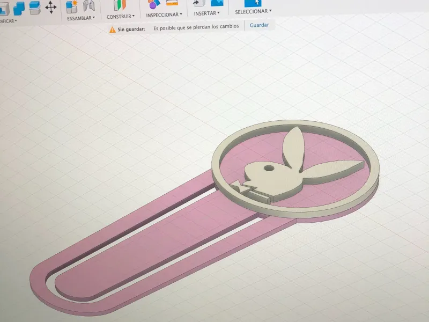This screenshot has width=429, height=322.
Task: Expand the SELECCIONAR dropdown
Action: tap(253, 11)
